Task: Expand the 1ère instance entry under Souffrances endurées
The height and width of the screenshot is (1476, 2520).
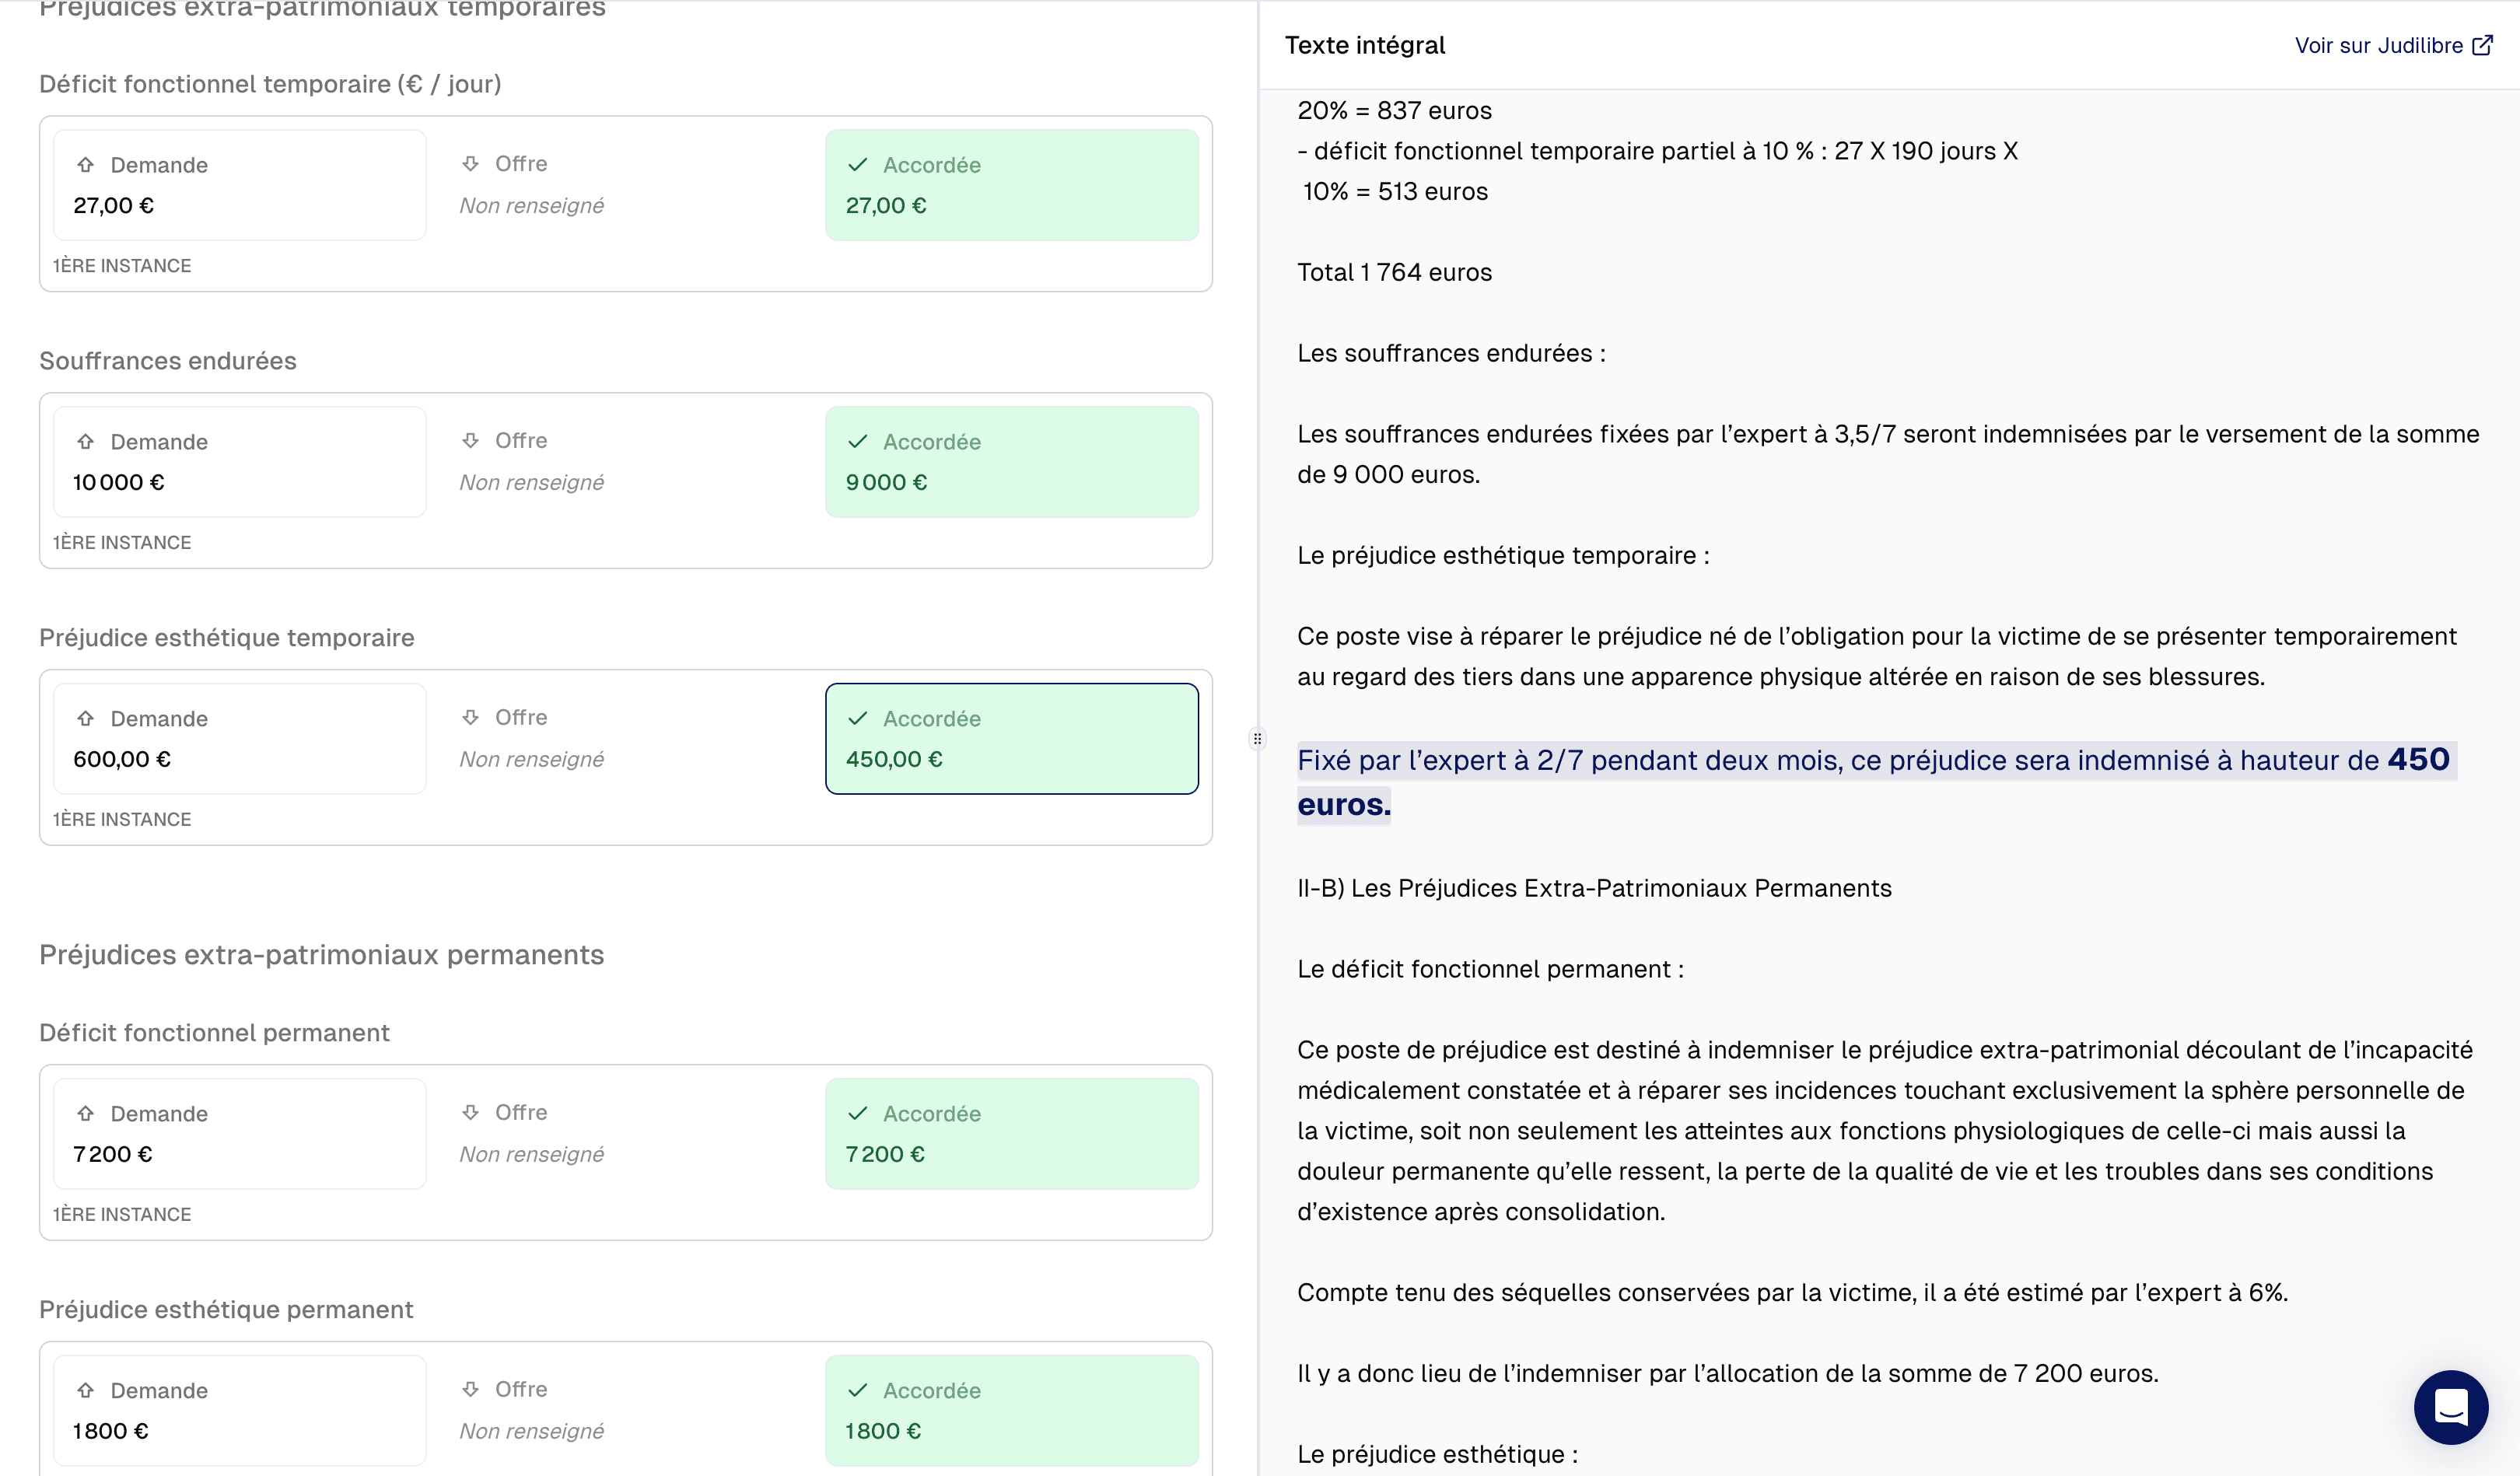Action: coord(122,542)
